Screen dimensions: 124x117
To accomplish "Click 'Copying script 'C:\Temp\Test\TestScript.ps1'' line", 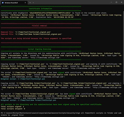I will pos(61,66).
